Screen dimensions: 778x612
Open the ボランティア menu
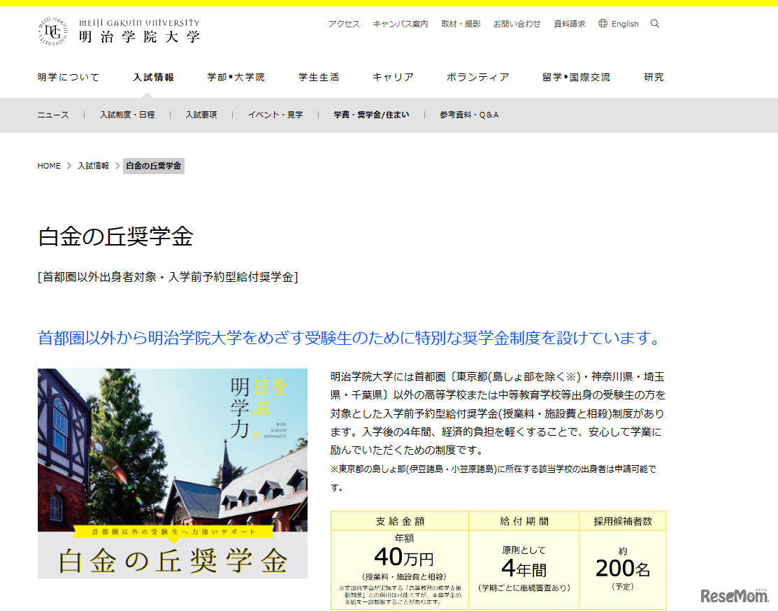pos(477,78)
